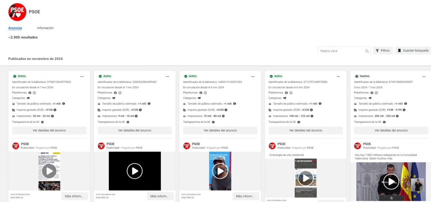This screenshot has height=202, width=431.
Task: Click Instagram platform icon on 70 mil - 80 mil ad
Action: coord(205,93)
